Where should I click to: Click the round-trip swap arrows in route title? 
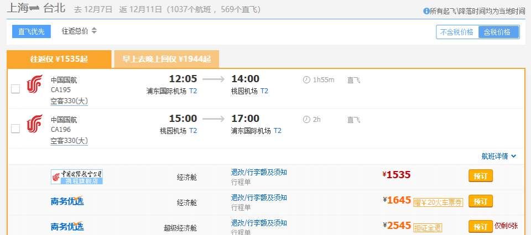(x=34, y=9)
